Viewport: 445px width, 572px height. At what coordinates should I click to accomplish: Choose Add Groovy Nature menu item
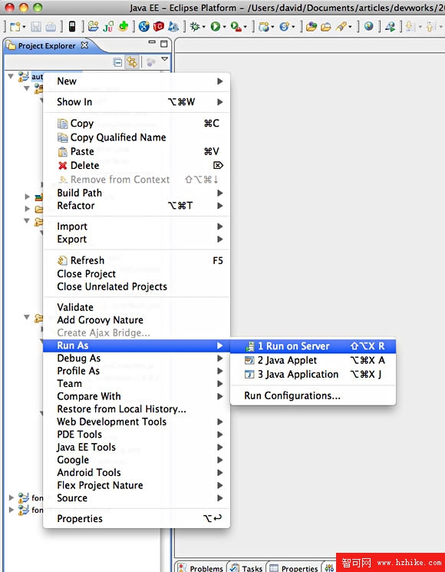point(137,320)
